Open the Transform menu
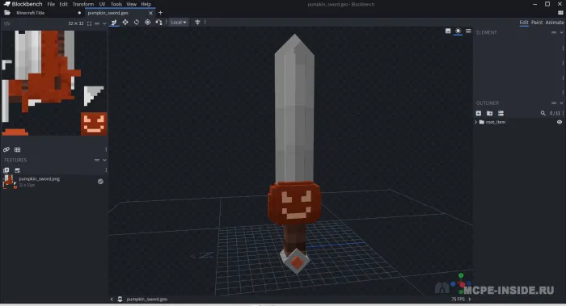566x306 pixels. click(x=83, y=4)
